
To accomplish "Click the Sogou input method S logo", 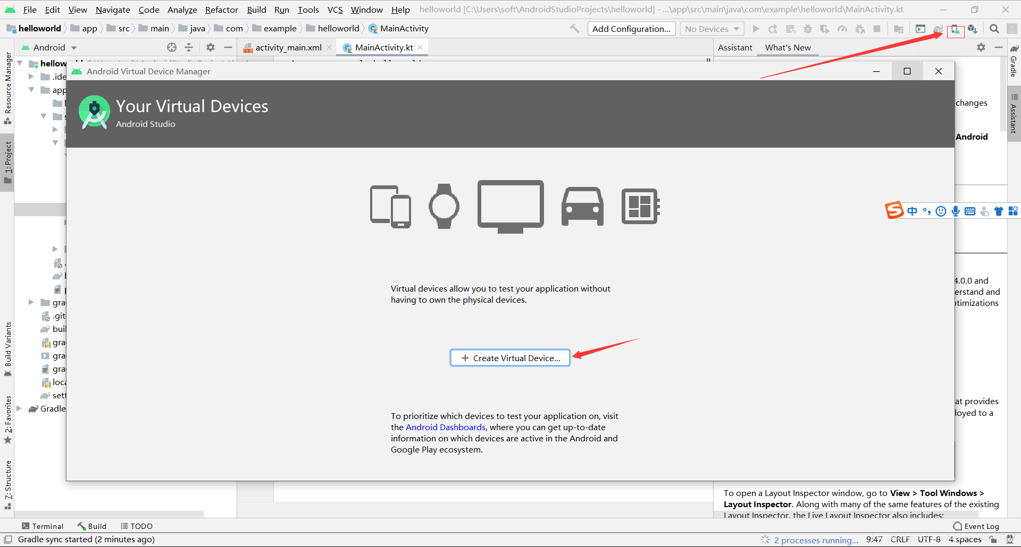I will (x=894, y=210).
